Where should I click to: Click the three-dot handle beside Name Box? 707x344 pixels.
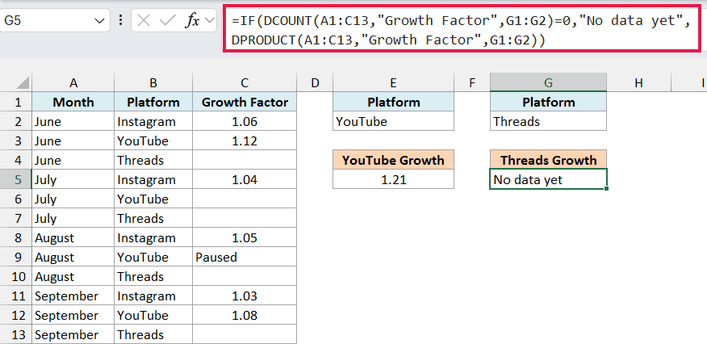tap(120, 21)
